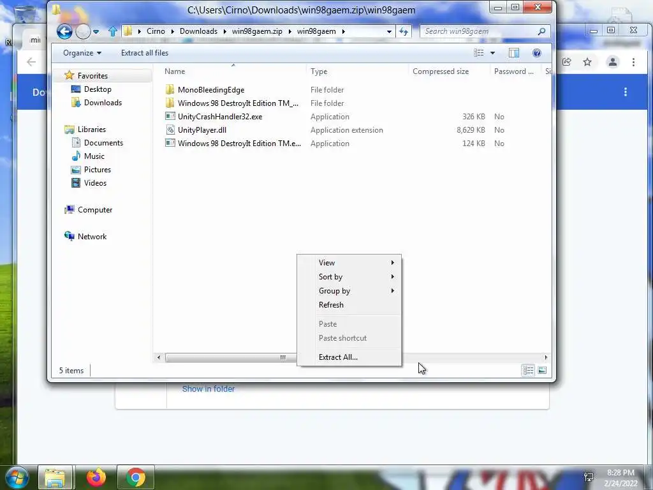Expand the arrow after win98gaem breadcrumb
This screenshot has height=490, width=653.
point(344,31)
